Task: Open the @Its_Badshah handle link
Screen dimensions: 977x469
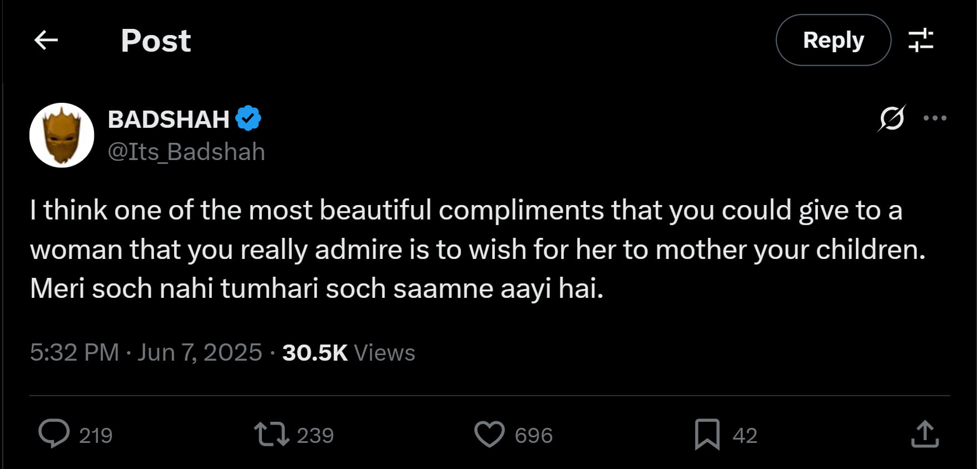Action: (x=186, y=152)
